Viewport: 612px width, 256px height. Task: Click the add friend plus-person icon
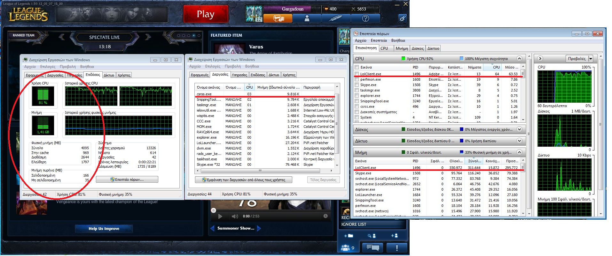[x=394, y=236]
